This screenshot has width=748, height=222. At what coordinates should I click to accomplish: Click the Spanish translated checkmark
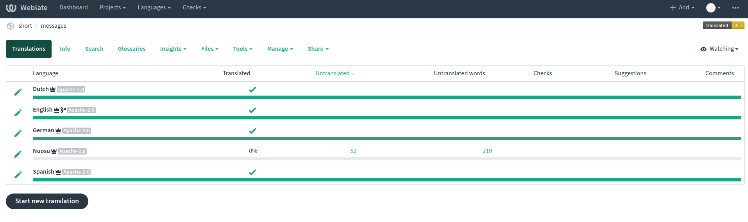point(252,172)
